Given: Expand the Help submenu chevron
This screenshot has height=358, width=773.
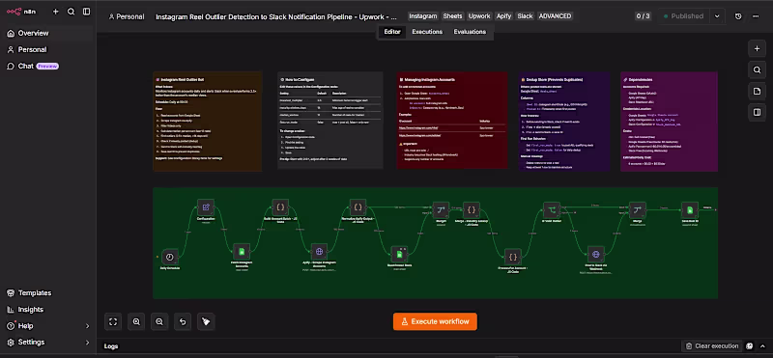Looking at the screenshot, I should [x=88, y=326].
